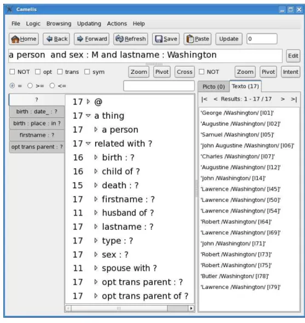Click the Edit button
The image size is (305, 323).
(x=293, y=56)
